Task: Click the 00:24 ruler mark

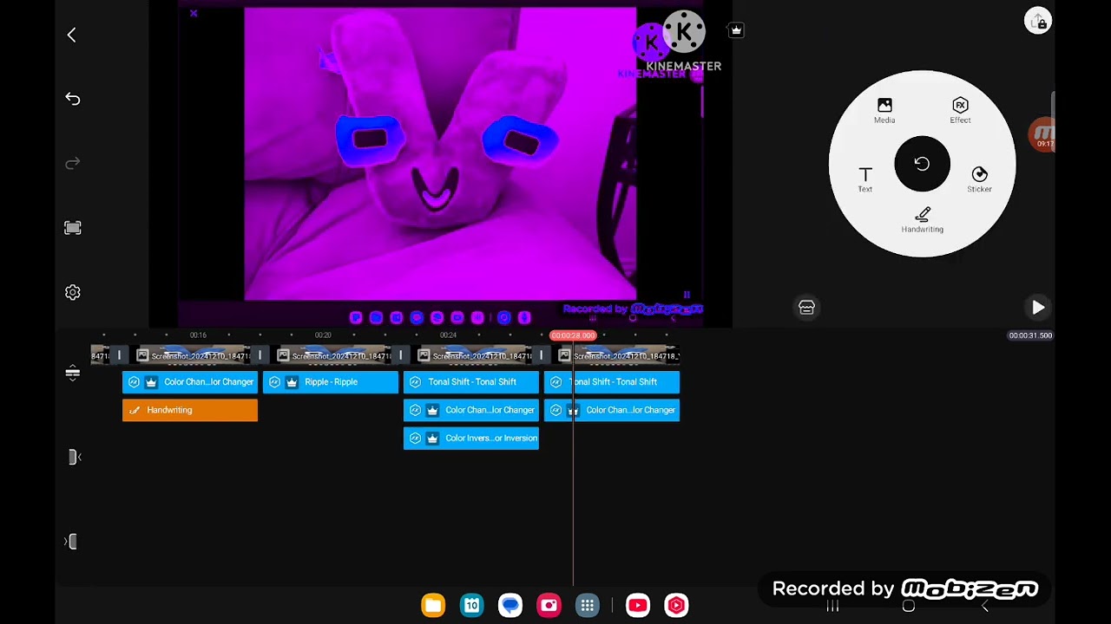Action: pos(448,335)
